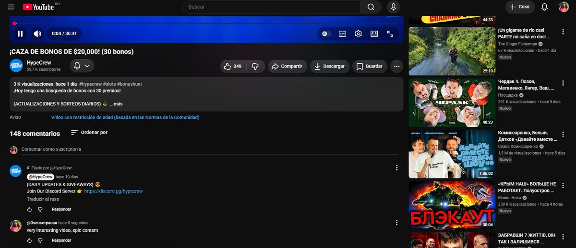The image size is (576, 248).
Task: Open HypeCrew avatar on pinned comment
Action: 16,170
